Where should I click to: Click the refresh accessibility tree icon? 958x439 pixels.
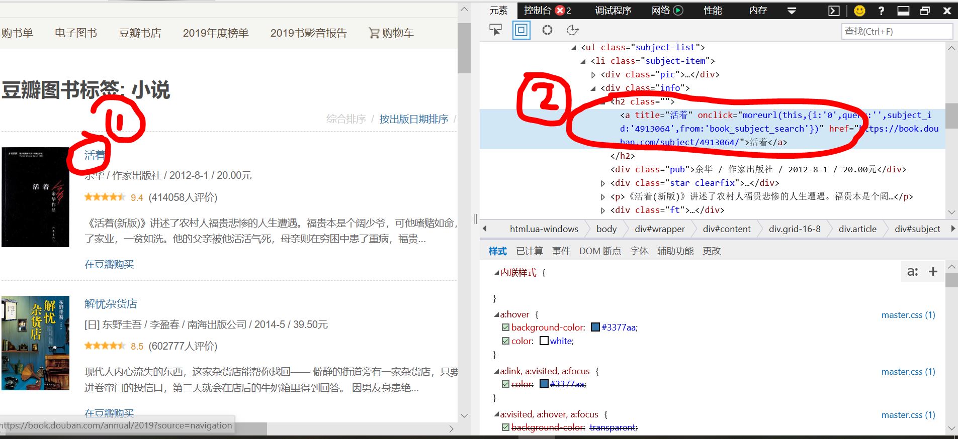click(573, 30)
